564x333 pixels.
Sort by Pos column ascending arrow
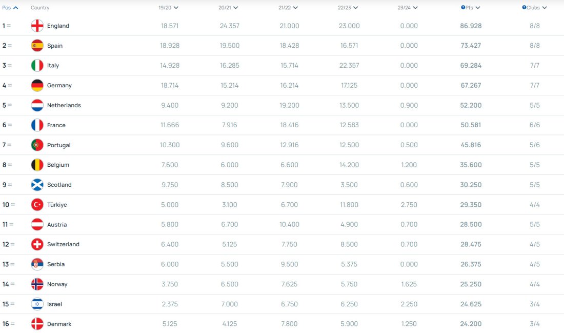15,8
